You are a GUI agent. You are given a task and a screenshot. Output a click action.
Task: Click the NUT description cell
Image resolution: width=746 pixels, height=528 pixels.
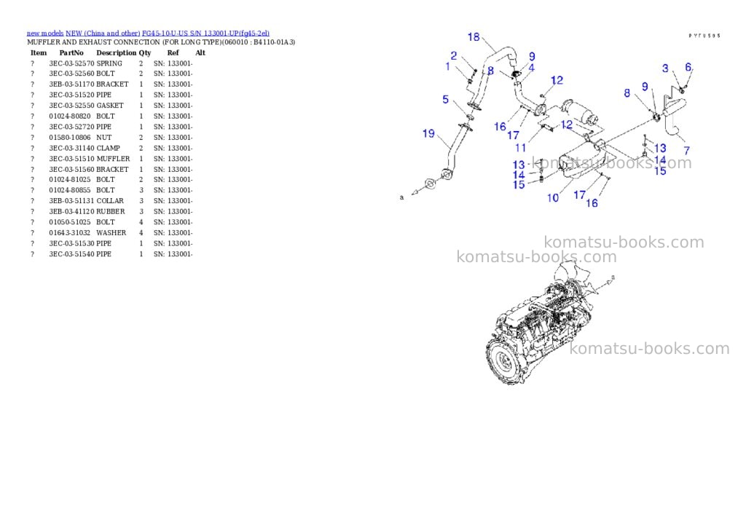[103, 138]
